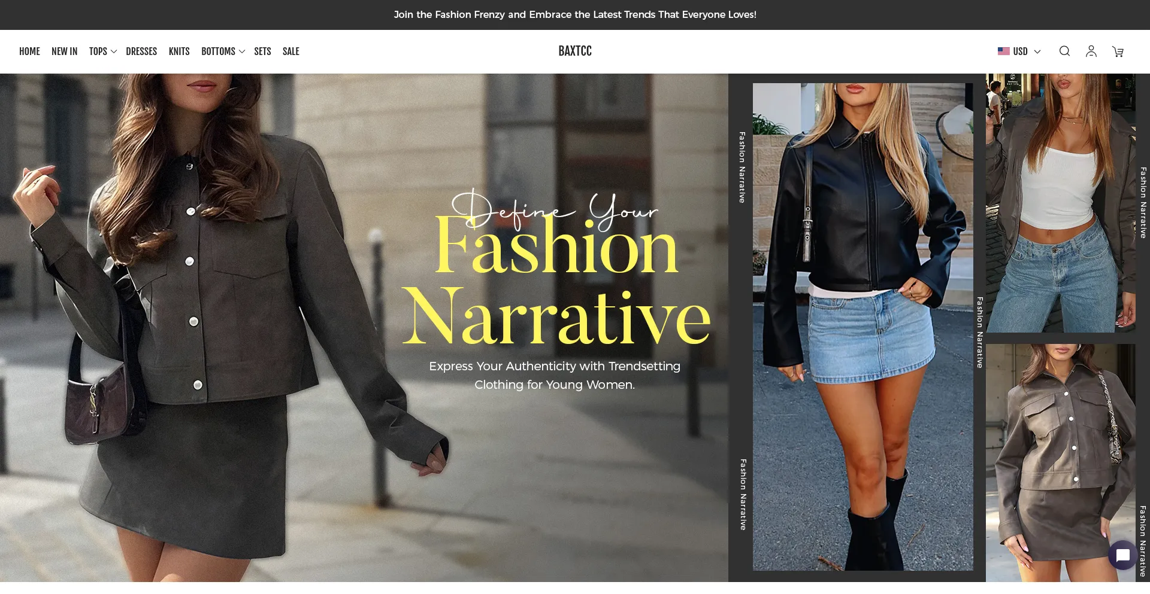This screenshot has height=594, width=1150.
Task: Click the black leather jacket photo
Action: (x=862, y=326)
